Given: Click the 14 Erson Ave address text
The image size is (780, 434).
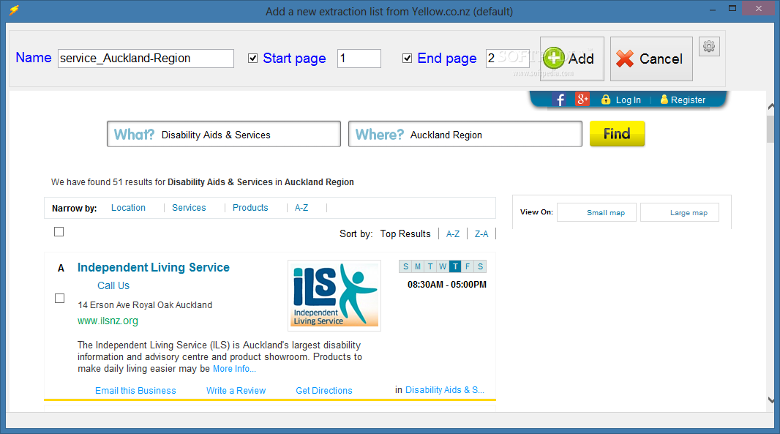Looking at the screenshot, I should [x=145, y=305].
